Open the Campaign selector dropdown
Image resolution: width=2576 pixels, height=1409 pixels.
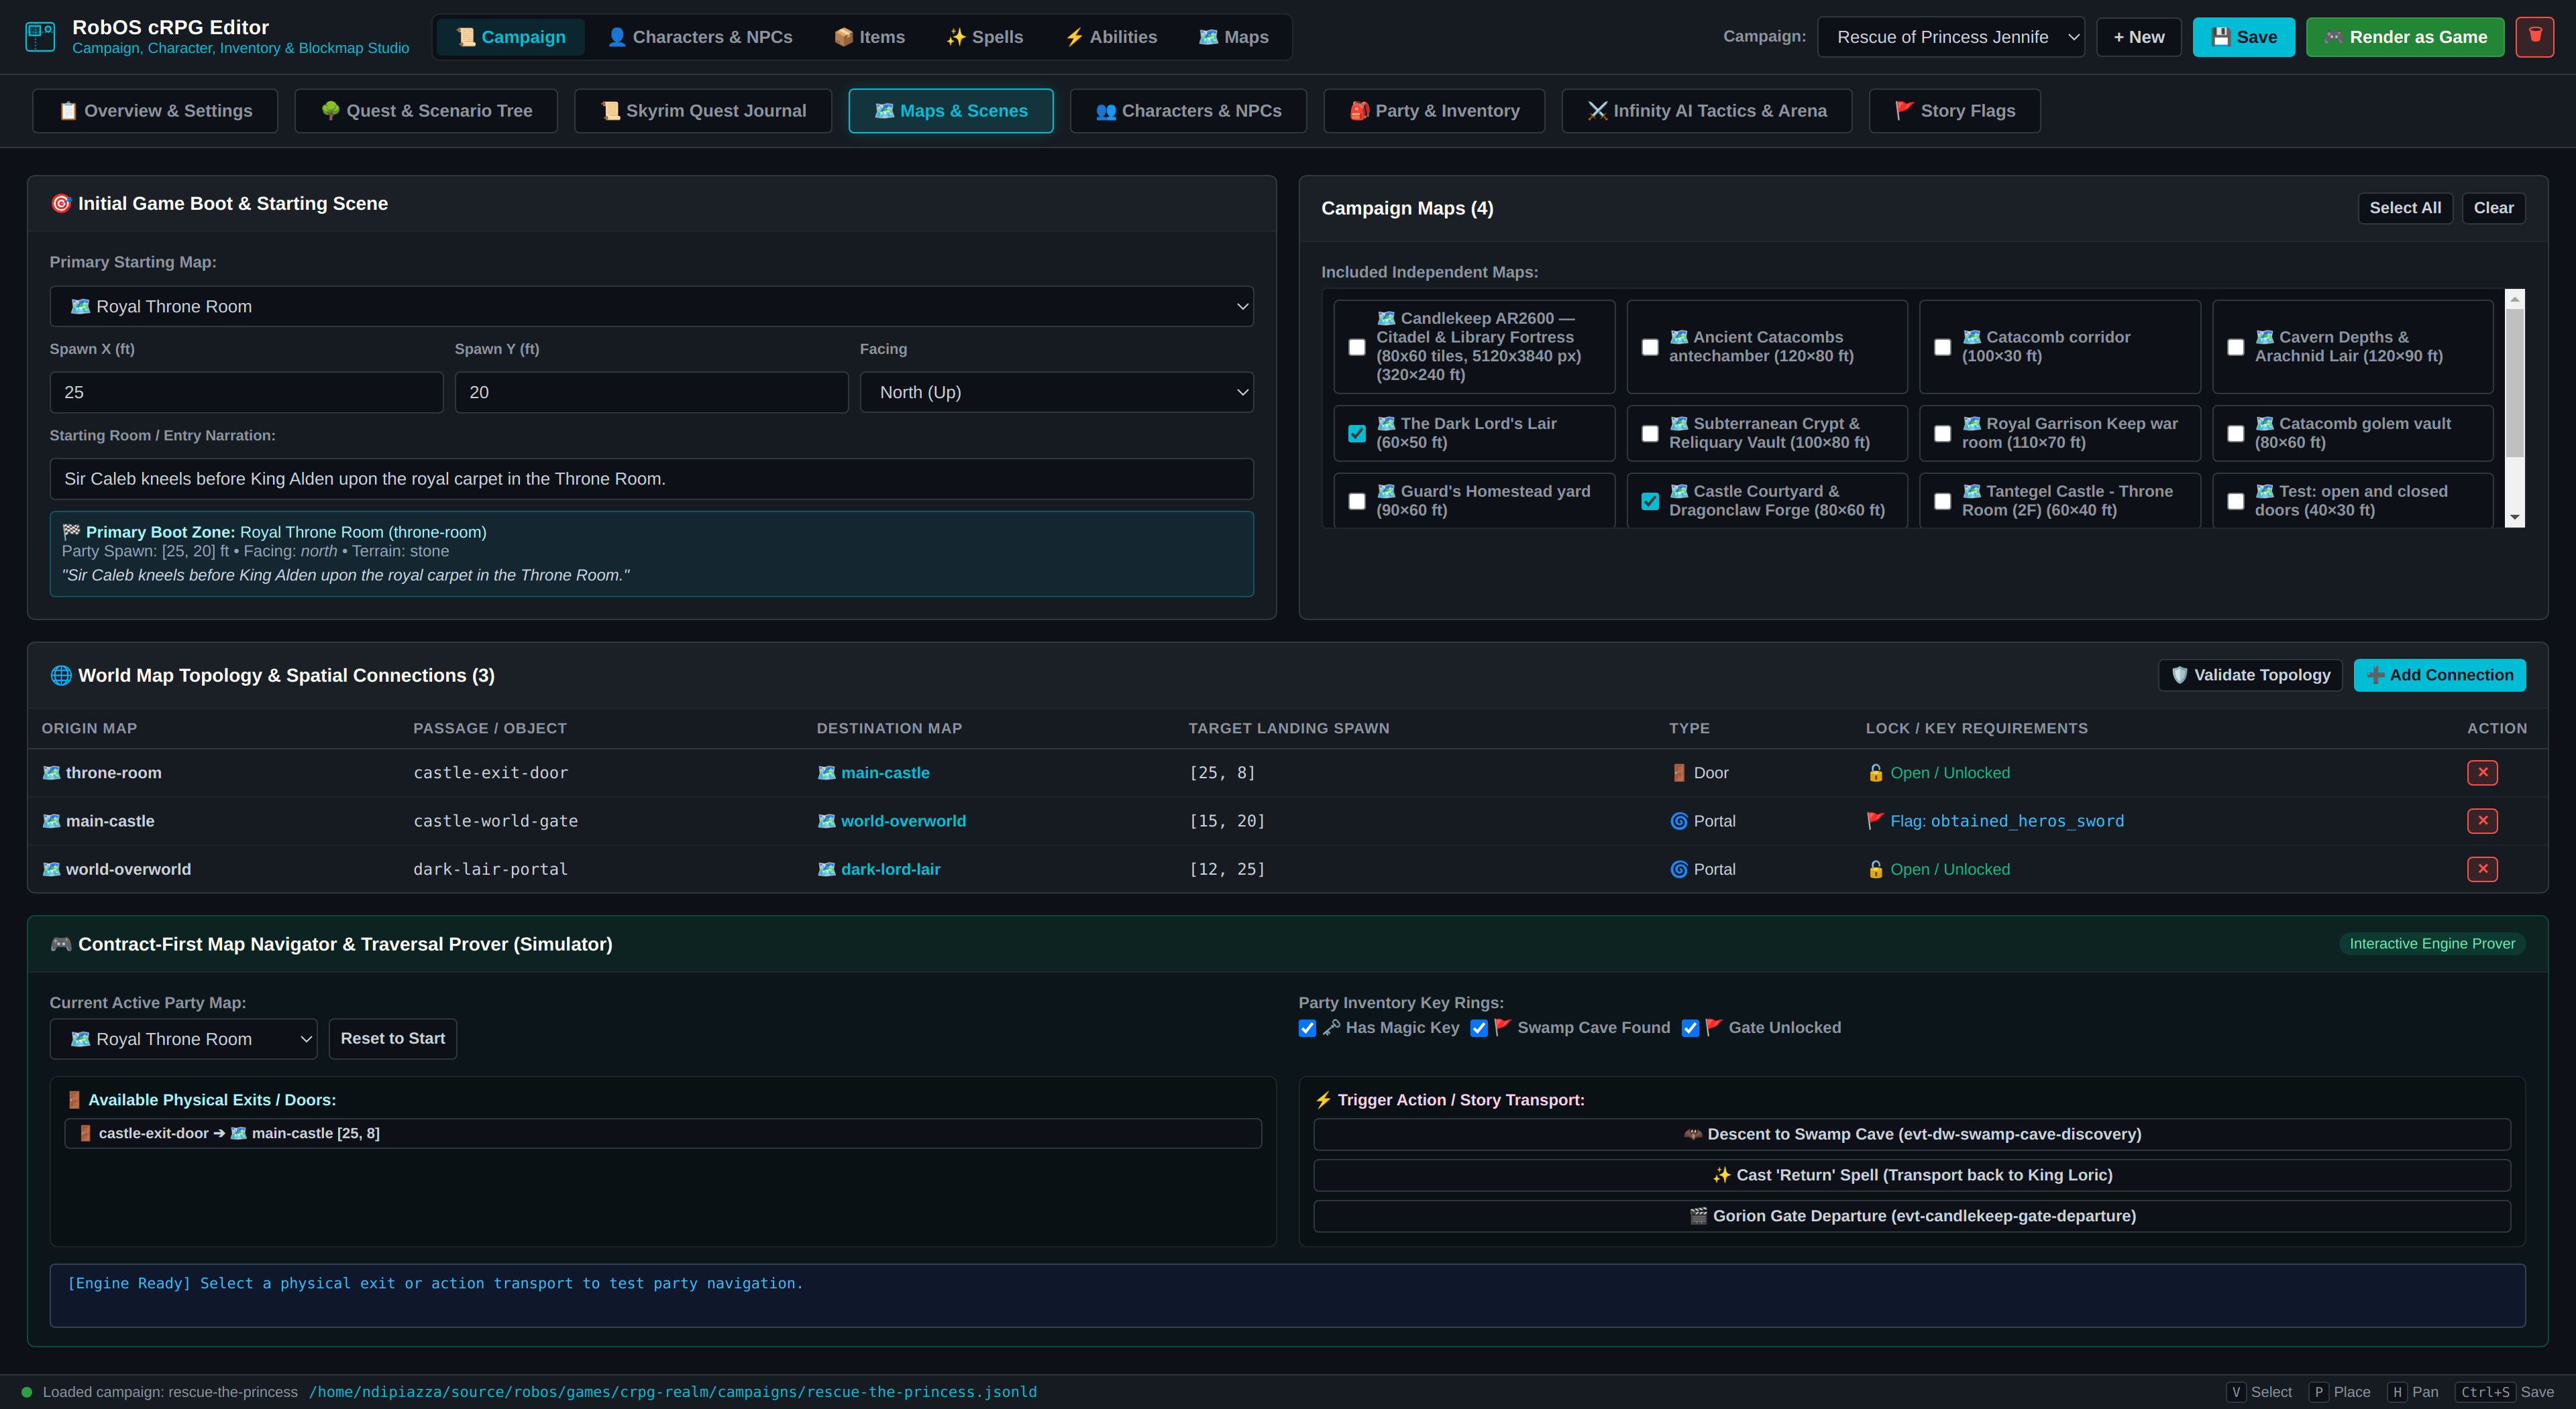click(1950, 37)
